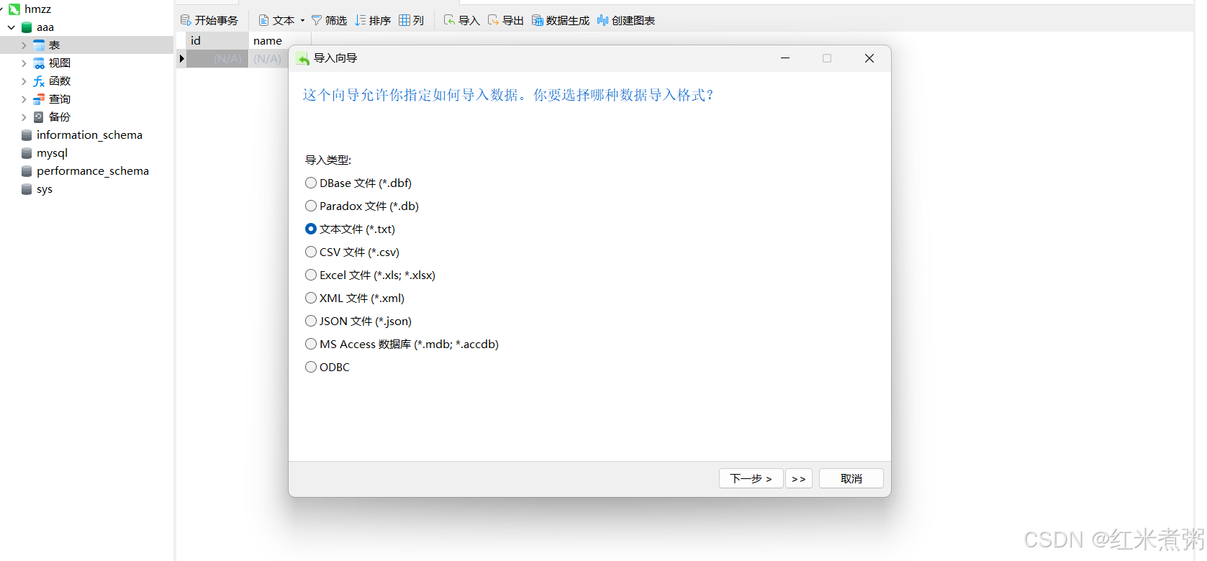Click the hmzz connection icon

tap(14, 9)
